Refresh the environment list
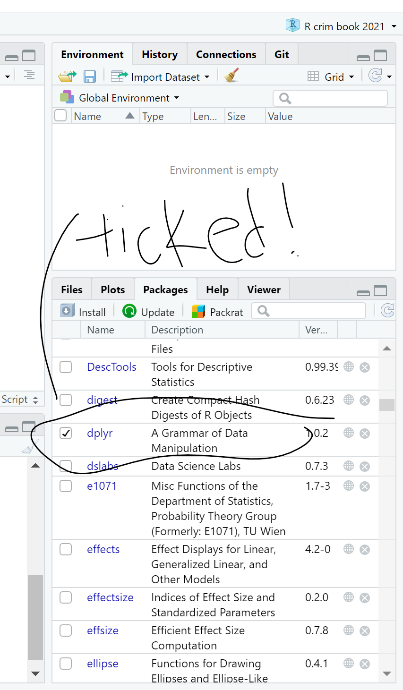This screenshot has height=690, width=403. click(x=377, y=76)
